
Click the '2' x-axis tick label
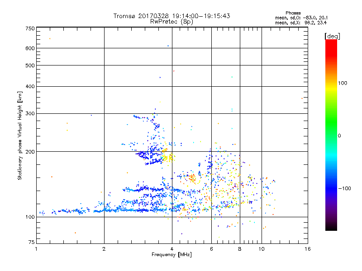(x=104, y=249)
